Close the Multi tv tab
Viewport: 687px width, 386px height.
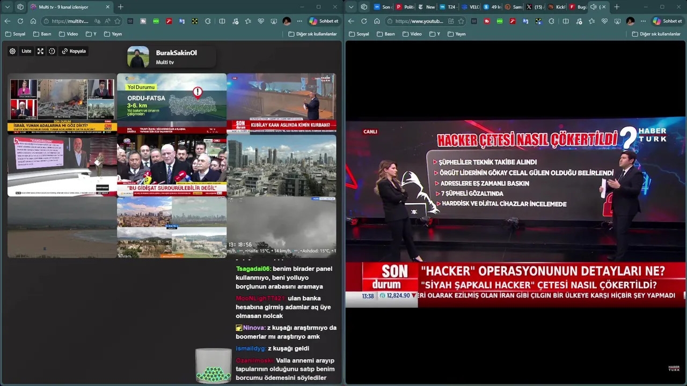point(107,7)
